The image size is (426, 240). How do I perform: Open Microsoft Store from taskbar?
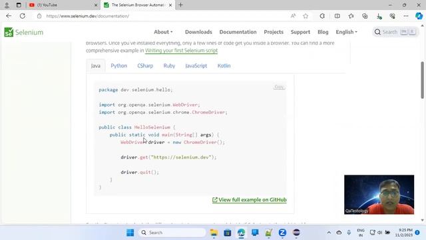[x=228, y=233]
